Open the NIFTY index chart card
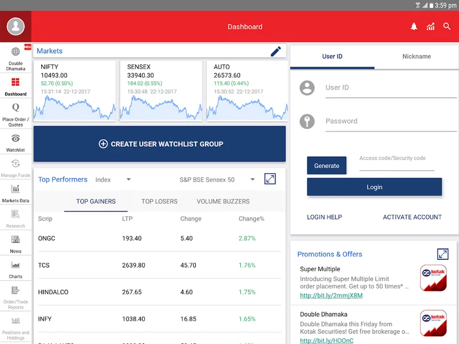 click(x=74, y=91)
